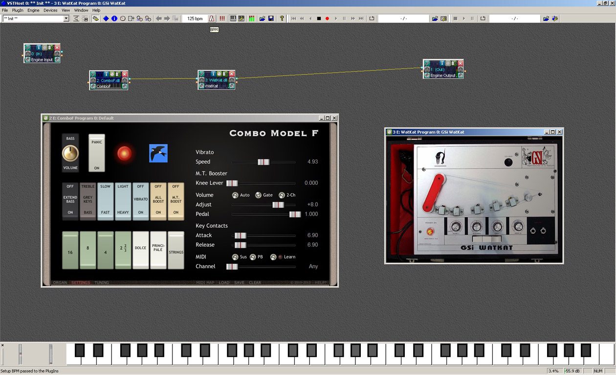Click the -55.9 dB status bar value

(573, 371)
